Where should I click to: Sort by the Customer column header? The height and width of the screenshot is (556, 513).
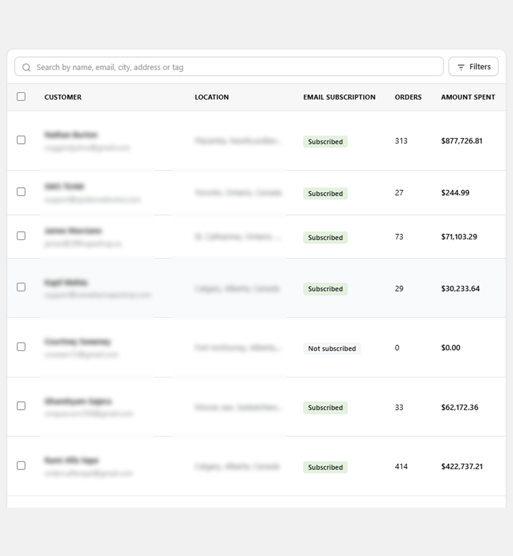[x=63, y=97]
